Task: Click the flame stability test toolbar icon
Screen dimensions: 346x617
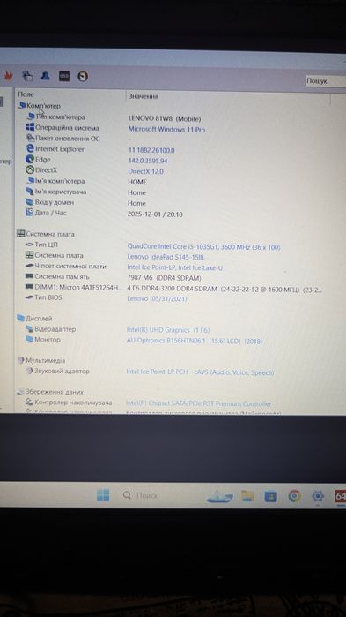Action: 8,76
